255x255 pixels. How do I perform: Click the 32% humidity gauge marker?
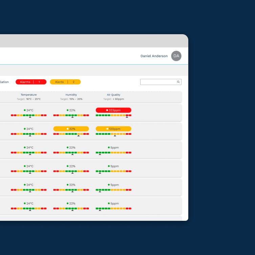click(x=78, y=136)
